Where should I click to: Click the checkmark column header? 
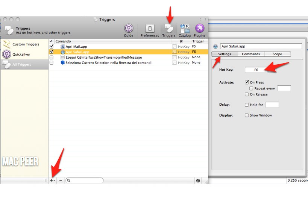click(x=51, y=41)
